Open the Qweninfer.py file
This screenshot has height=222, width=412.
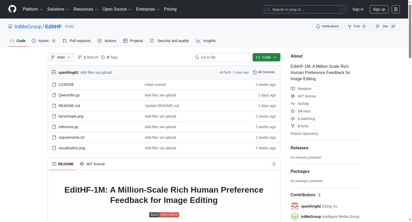69,95
